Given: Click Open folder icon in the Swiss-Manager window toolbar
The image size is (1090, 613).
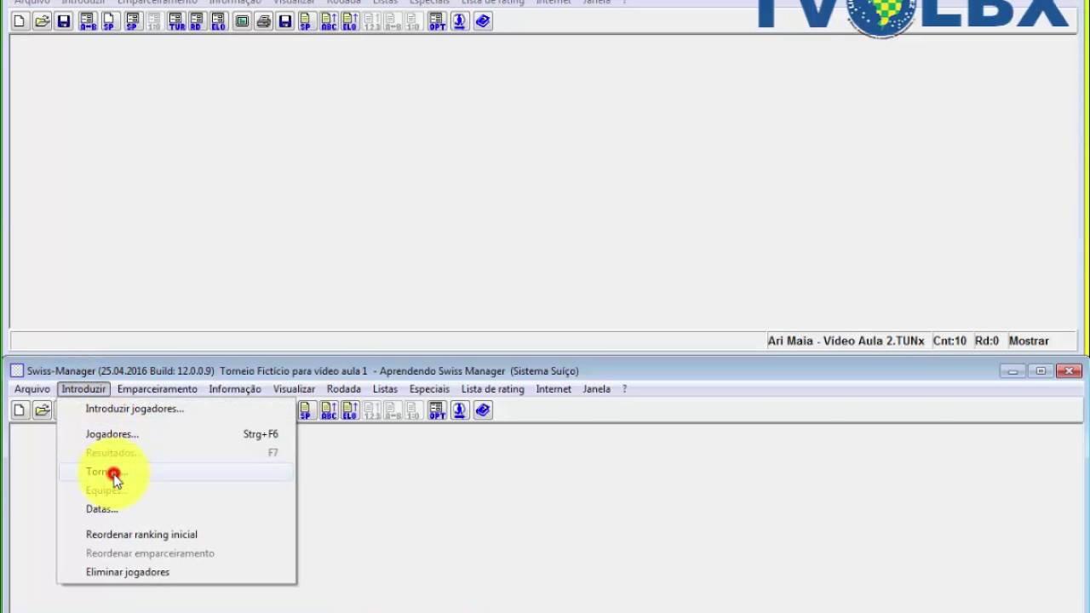Looking at the screenshot, I should pos(42,410).
